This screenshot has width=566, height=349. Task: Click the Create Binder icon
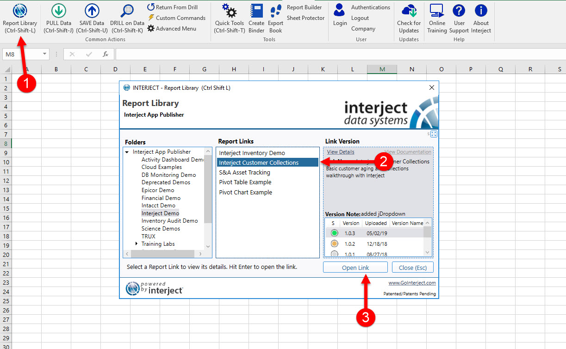pos(256,11)
